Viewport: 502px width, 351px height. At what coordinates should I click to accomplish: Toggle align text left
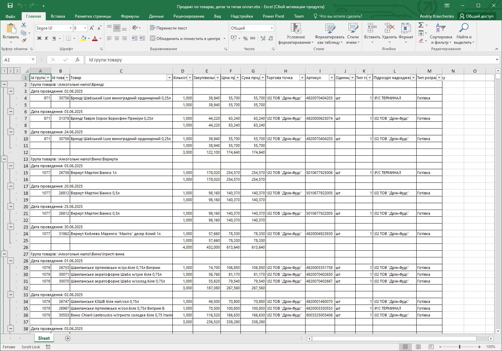109,38
